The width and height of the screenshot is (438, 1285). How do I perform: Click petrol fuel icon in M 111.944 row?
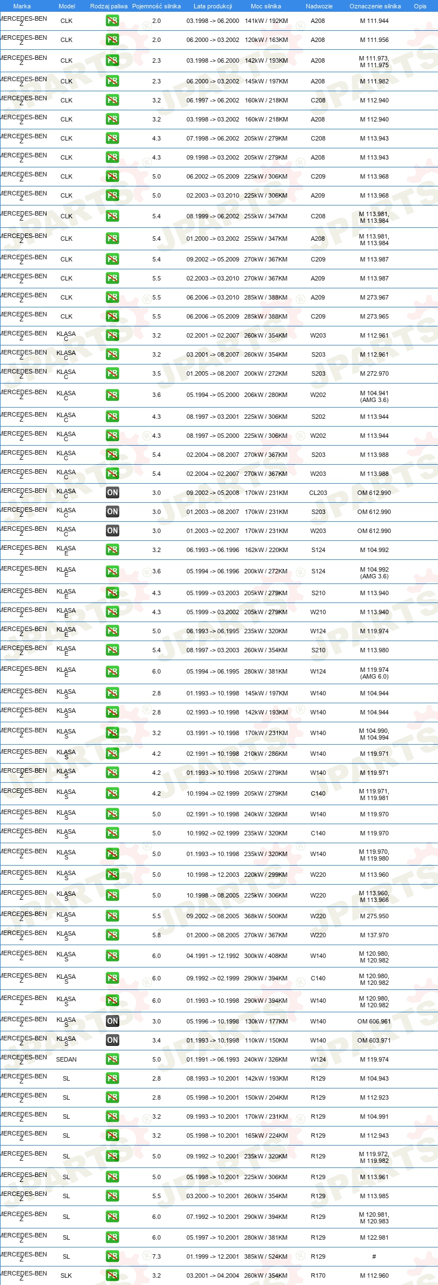click(113, 21)
